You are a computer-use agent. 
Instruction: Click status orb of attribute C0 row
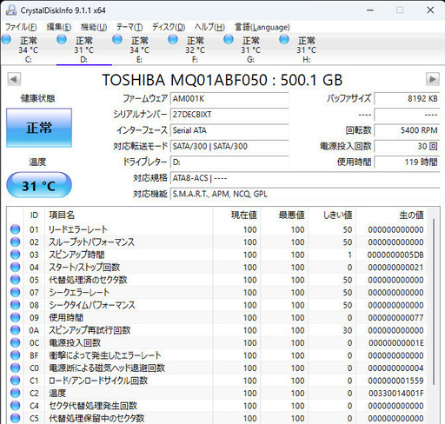16,368
